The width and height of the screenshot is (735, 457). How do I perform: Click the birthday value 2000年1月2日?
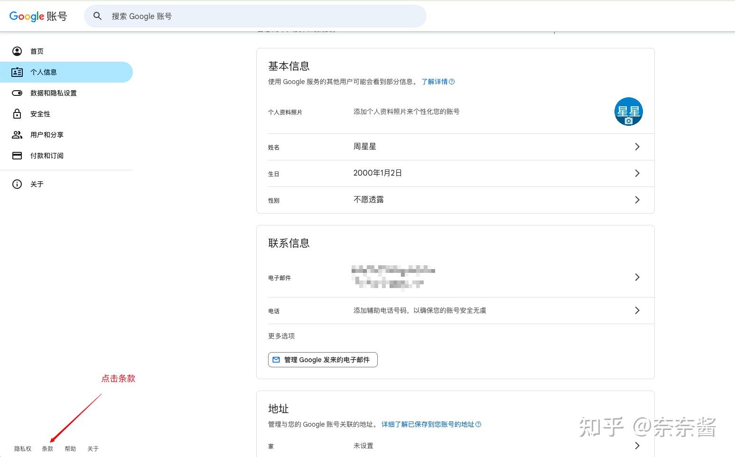click(x=378, y=173)
